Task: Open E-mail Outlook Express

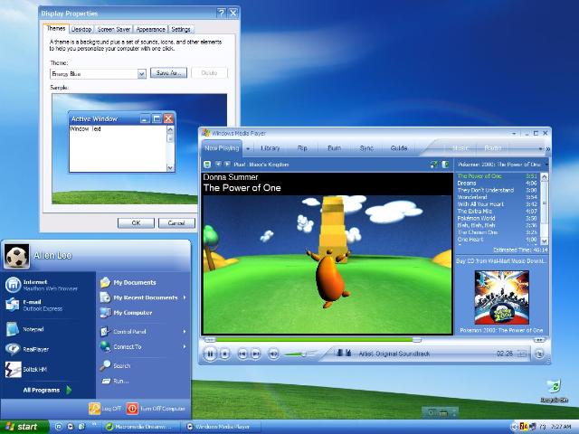Action: (x=47, y=306)
